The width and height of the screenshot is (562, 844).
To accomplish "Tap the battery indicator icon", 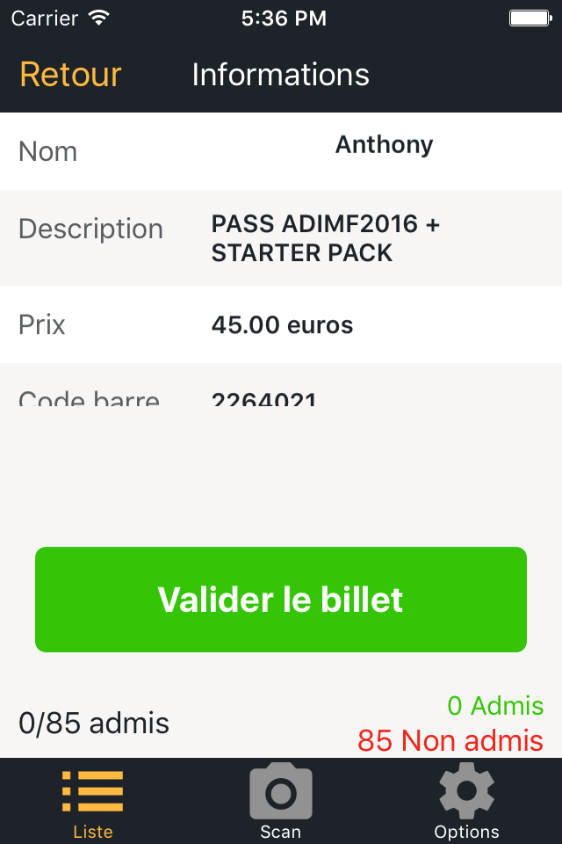I will 529,18.
